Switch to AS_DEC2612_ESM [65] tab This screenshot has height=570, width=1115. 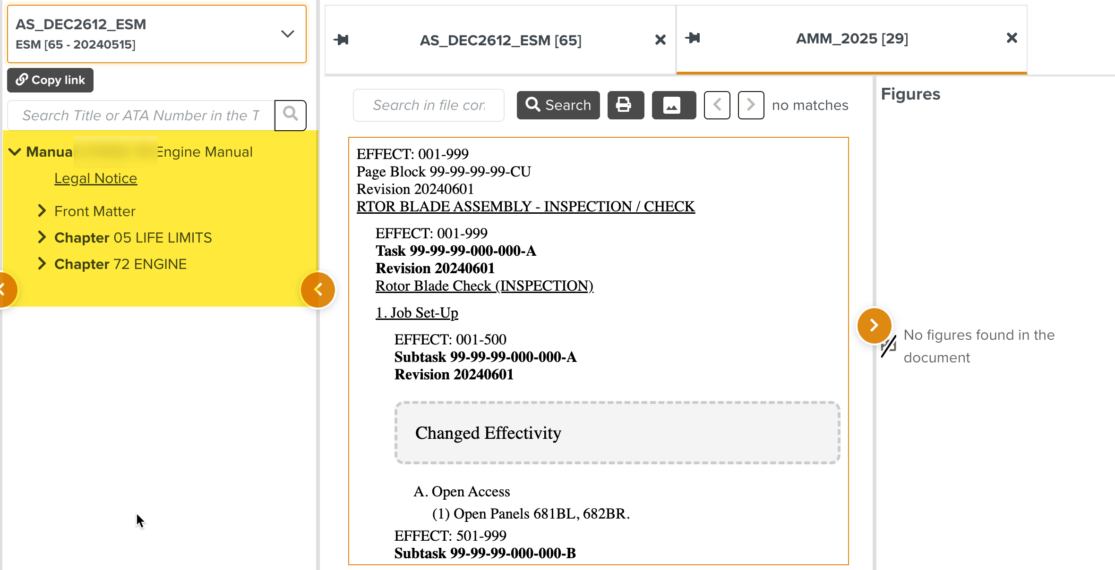(500, 41)
